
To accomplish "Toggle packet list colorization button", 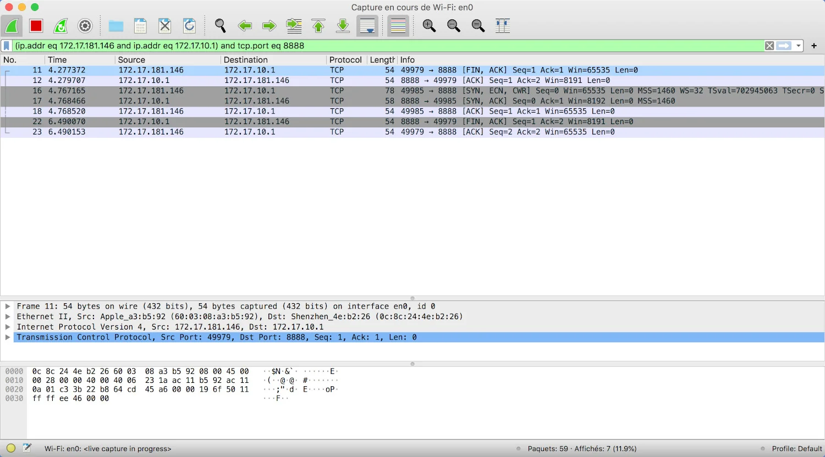I will click(x=398, y=26).
